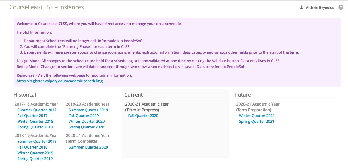Image resolution: width=348 pixels, height=168 pixels.
Task: Select Spring Quarter 2019 under 2018-19 Academic Year
Action: click(35, 159)
